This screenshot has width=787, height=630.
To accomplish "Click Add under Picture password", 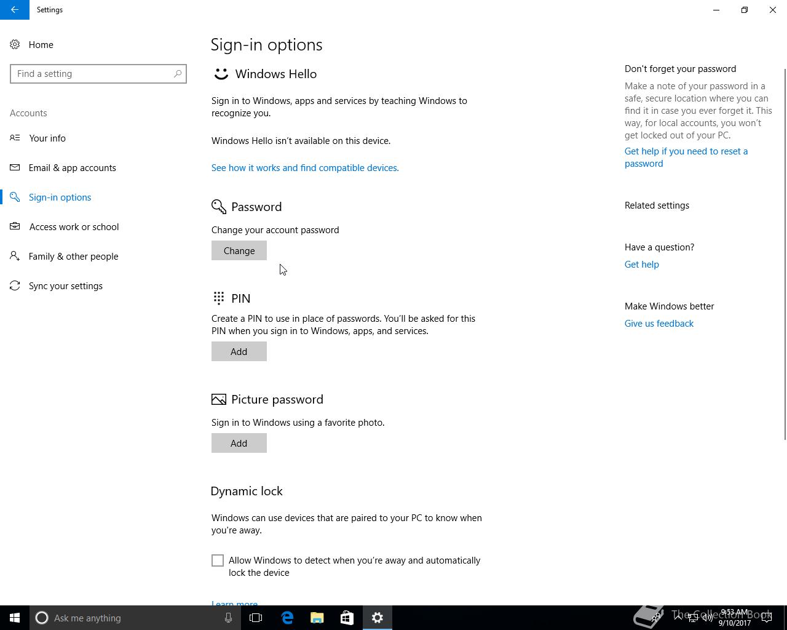I will (239, 443).
